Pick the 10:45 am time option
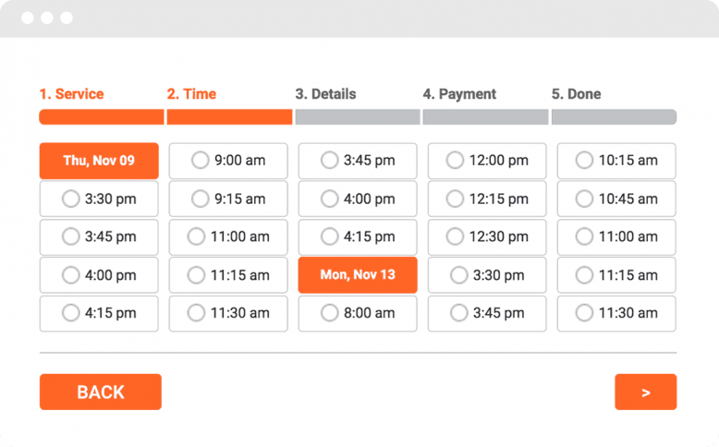The image size is (719, 447). [616, 199]
